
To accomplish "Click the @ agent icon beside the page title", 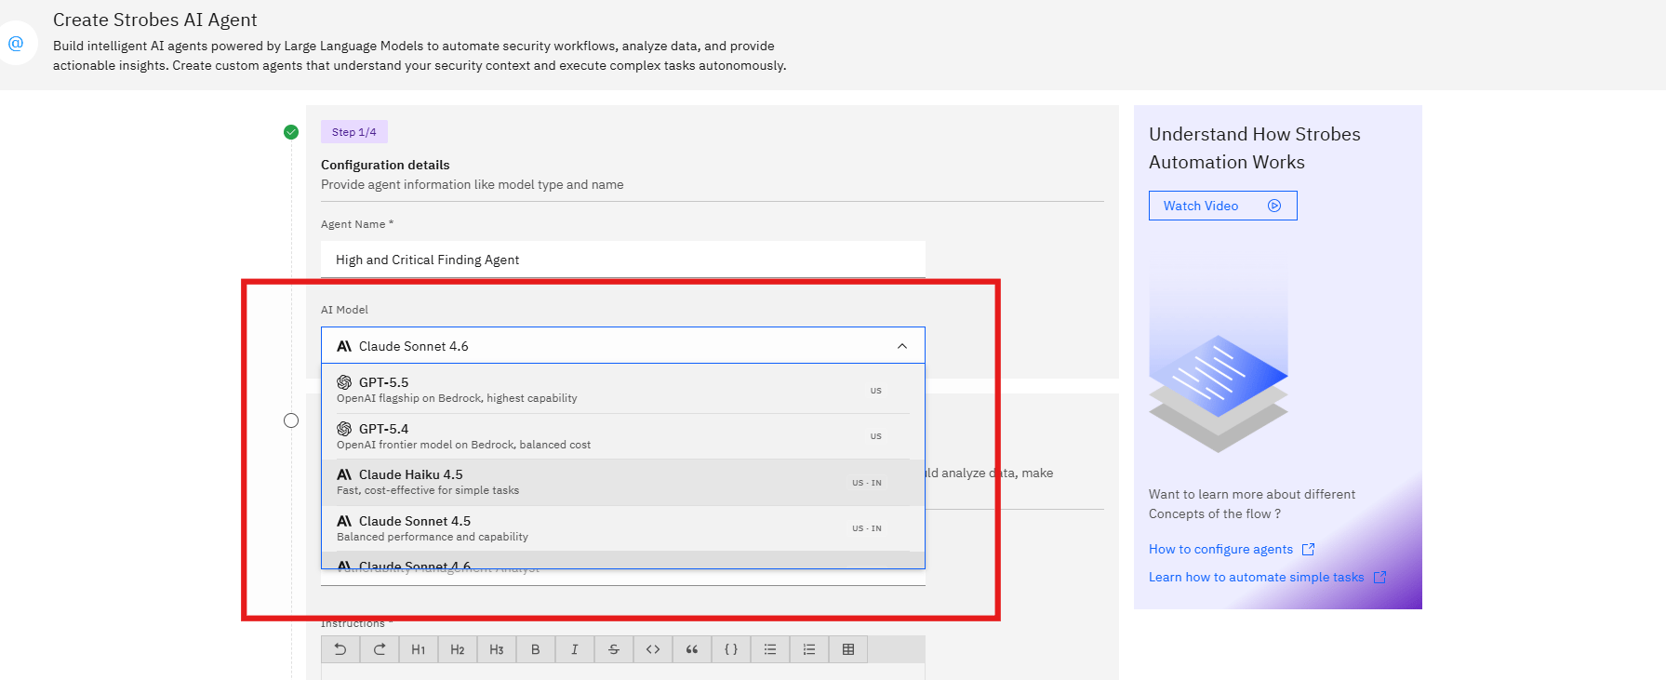I will click(x=16, y=43).
